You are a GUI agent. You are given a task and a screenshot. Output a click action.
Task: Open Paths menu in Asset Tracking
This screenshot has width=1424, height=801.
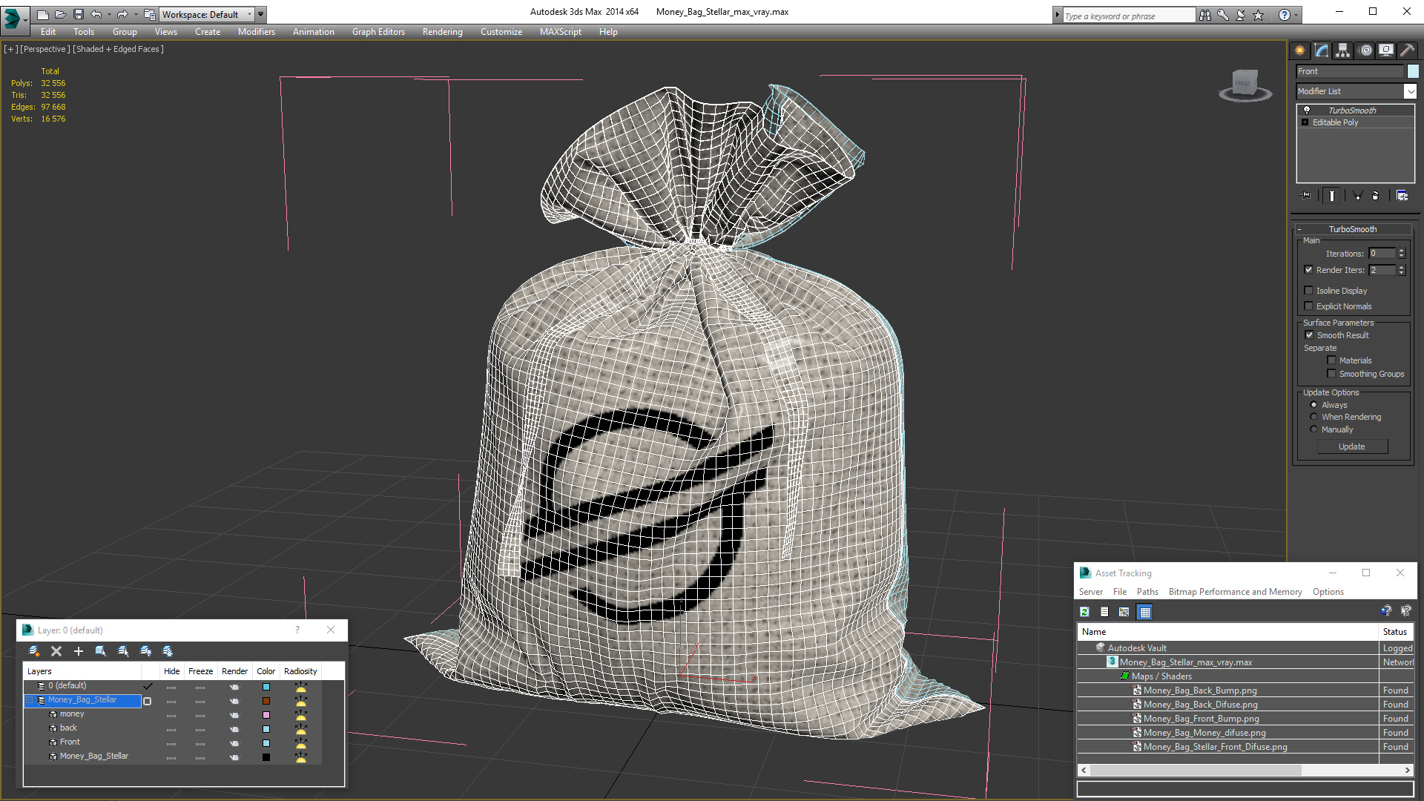point(1147,592)
